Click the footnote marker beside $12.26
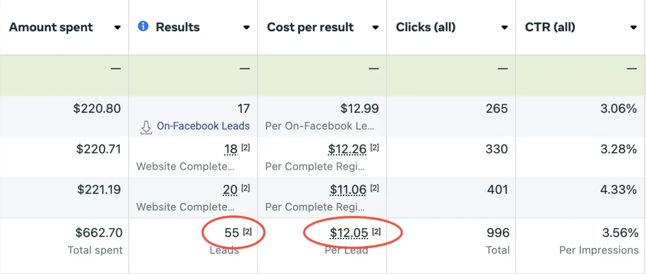The width and height of the screenshot is (646, 274). [x=375, y=148]
